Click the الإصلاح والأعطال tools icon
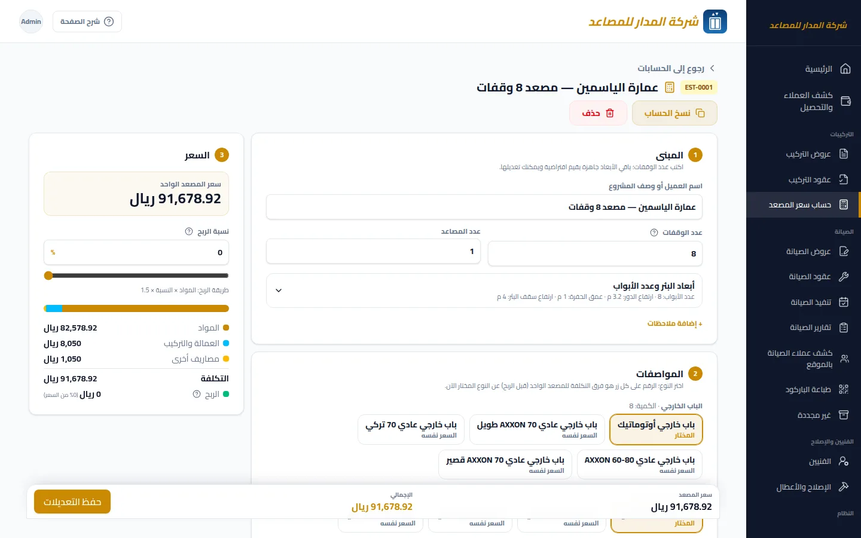This screenshot has width=861, height=538. point(844,487)
